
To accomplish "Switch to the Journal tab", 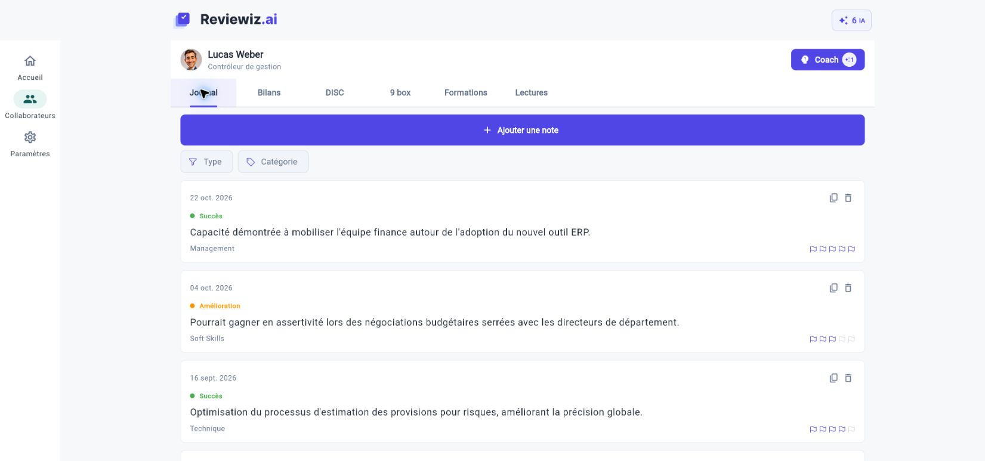I will [x=203, y=93].
